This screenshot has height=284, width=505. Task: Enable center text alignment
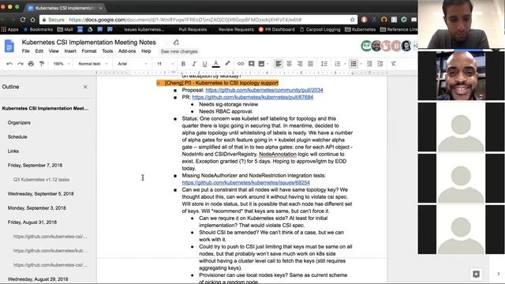tap(290, 64)
